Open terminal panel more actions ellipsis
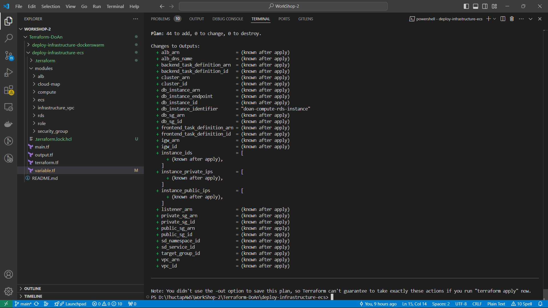 (521, 19)
